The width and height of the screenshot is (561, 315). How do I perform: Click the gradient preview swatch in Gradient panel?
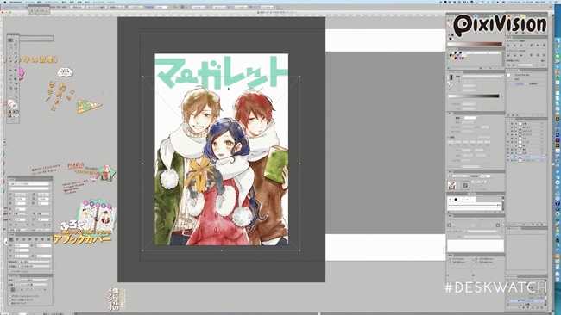pyautogui.click(x=451, y=77)
